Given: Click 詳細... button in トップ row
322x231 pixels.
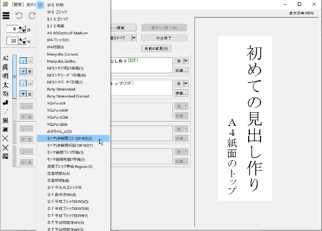Looking at the screenshot, I should coord(181,93).
